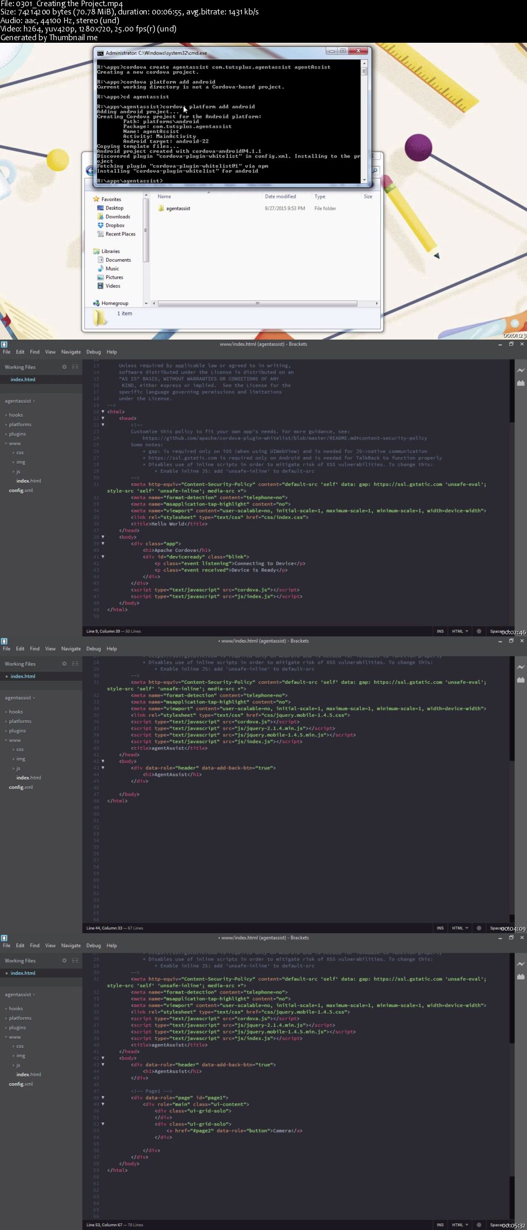Open Extension Manager brick in the 00:04:09 frame
The height and width of the screenshot is (1230, 527).
coord(521,680)
